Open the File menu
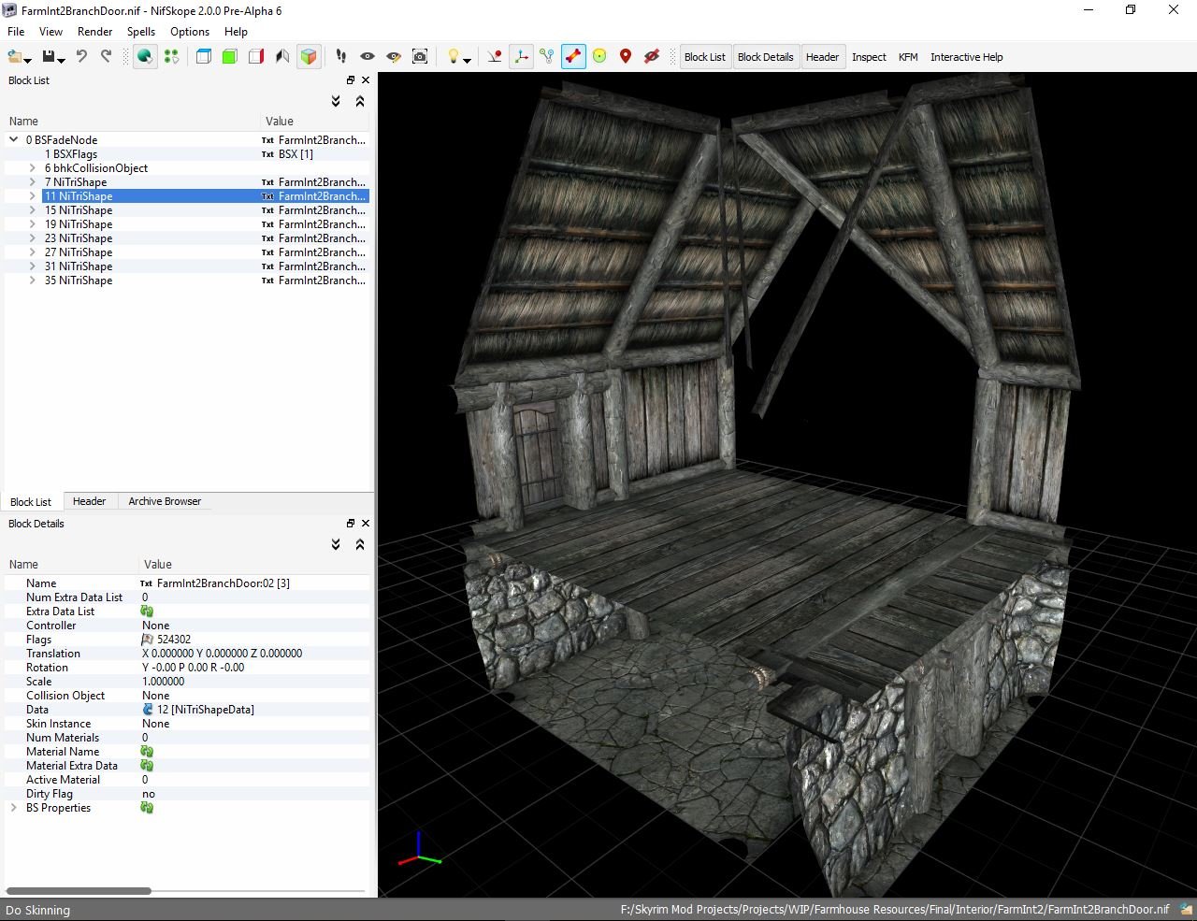Image resolution: width=1197 pixels, height=921 pixels. (x=16, y=31)
